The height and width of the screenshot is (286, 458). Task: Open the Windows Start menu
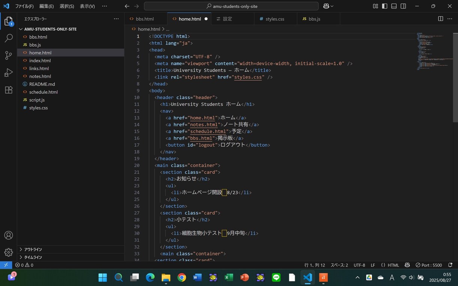102,277
